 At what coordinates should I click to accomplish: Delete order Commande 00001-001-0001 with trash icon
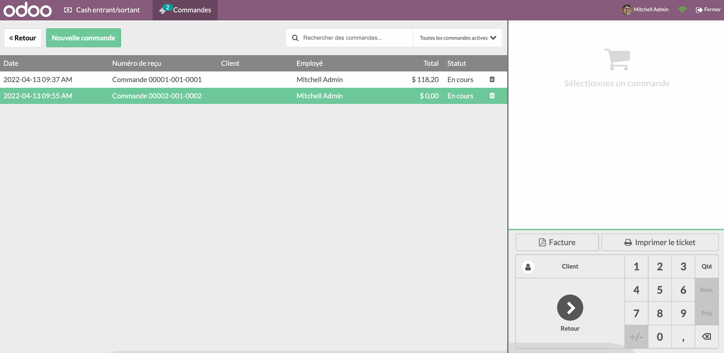(492, 79)
